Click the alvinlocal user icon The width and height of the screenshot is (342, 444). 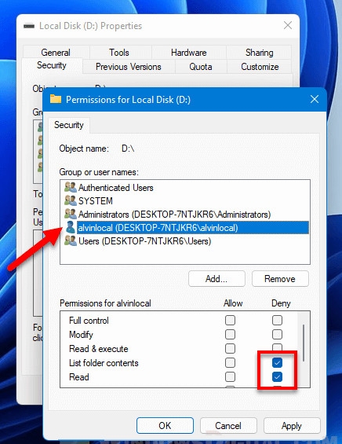tap(71, 227)
